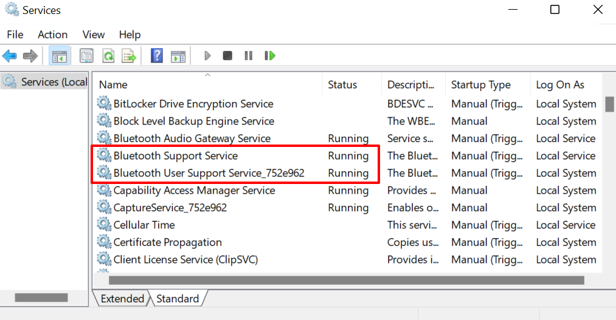The height and width of the screenshot is (320, 616).
Task: Click the Show/Hide Action Pane icon
Action: (178, 56)
